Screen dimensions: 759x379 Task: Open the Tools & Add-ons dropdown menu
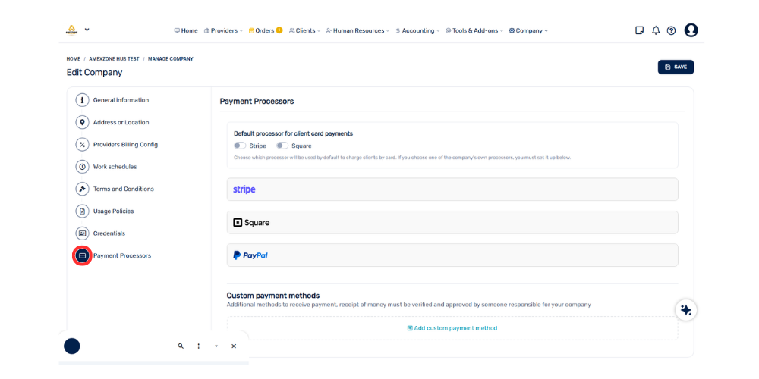click(474, 30)
